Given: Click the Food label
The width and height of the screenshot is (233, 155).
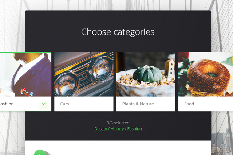Looking at the screenshot, I should pos(189,104).
